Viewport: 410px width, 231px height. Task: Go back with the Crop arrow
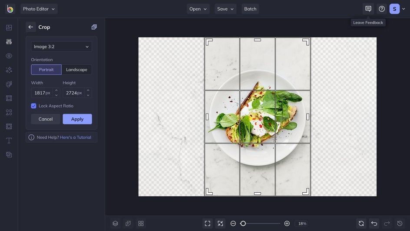tap(30, 27)
